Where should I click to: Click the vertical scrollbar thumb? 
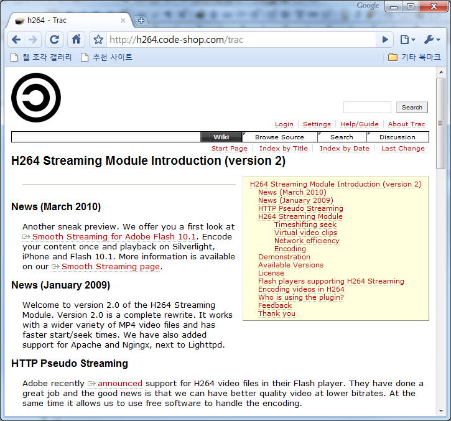[440, 123]
